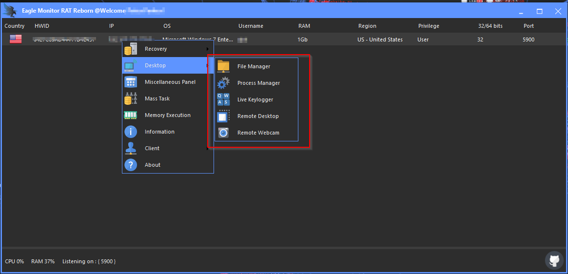The image size is (568, 274).
Task: Click the Information circle icon
Action: click(131, 132)
